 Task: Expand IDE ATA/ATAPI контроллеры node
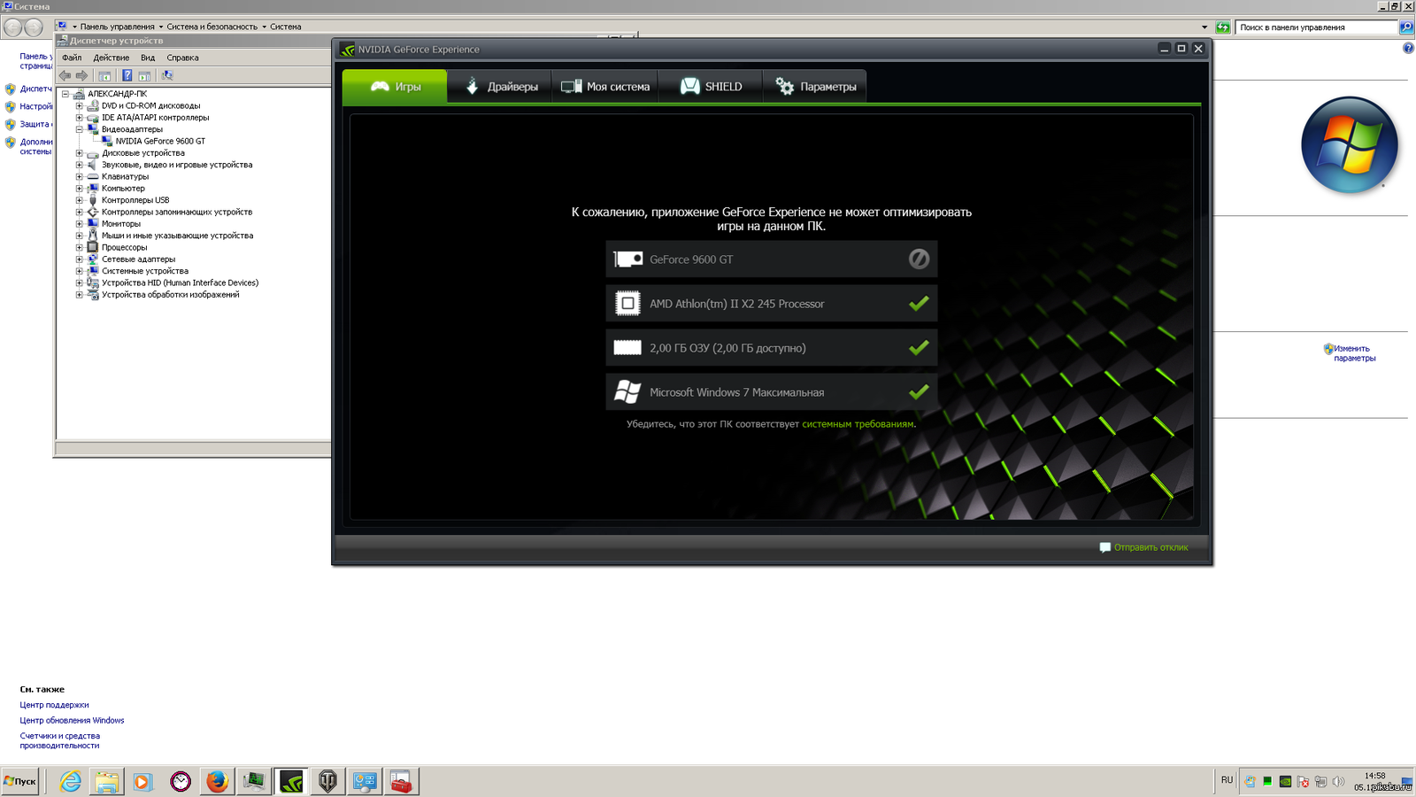coord(79,118)
